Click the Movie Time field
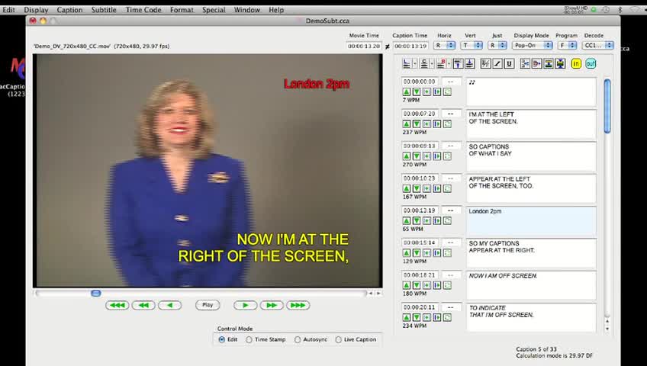 (364, 47)
